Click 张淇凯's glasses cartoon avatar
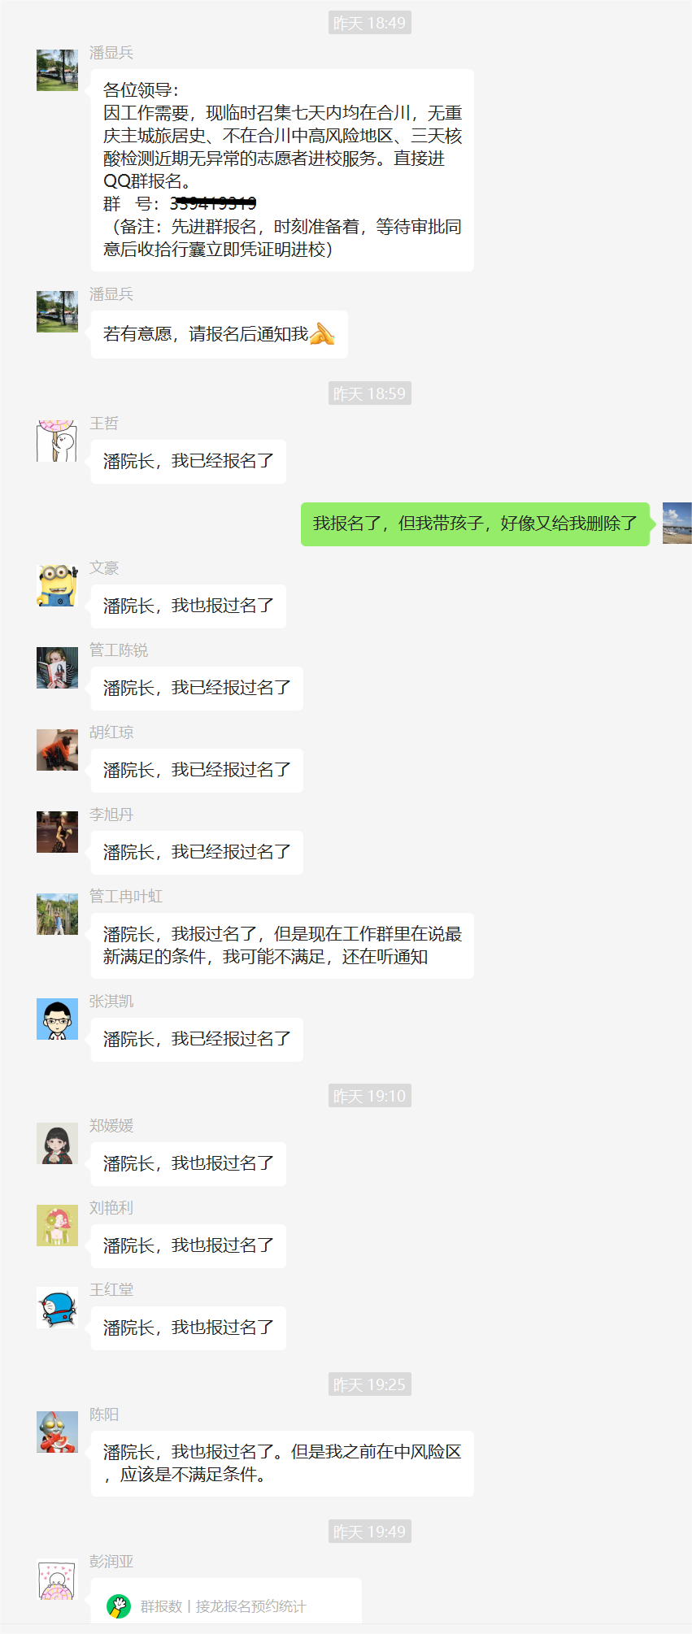 point(57,1019)
